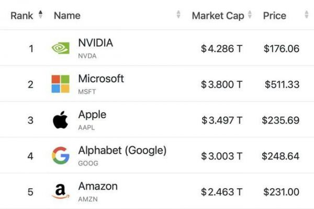
Task: Click the GOOG ticker symbol
Action: click(88, 163)
